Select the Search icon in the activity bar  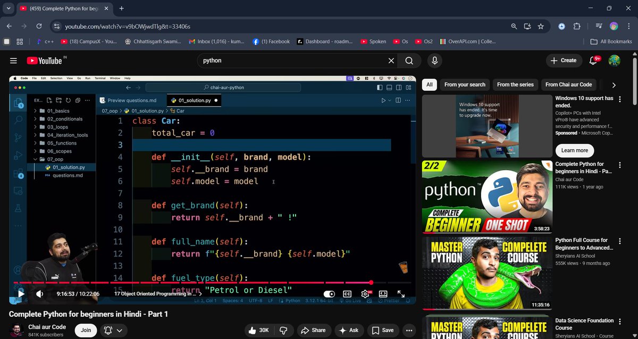[19, 120]
